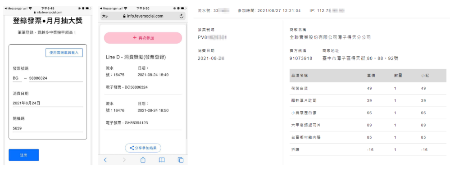This screenshot has height=176, width=450.
Task: Click item row 荷葉白菜
Action: tap(368, 88)
